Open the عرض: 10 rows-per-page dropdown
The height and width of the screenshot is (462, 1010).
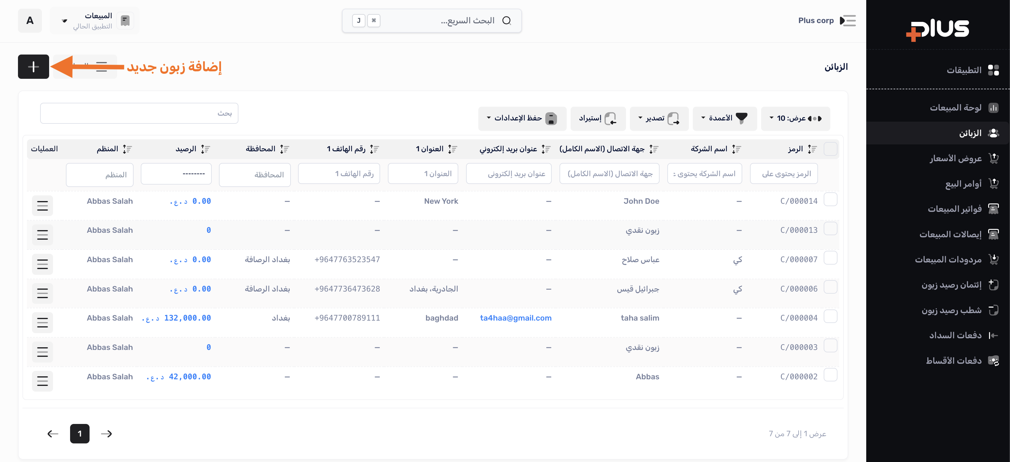795,118
